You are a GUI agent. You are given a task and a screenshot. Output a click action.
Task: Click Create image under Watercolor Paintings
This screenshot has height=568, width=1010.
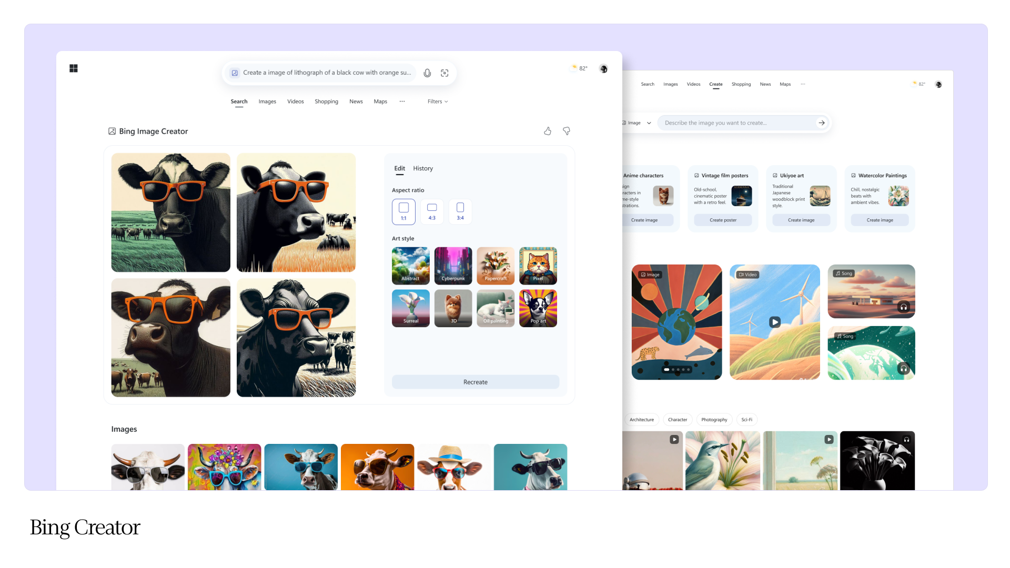(x=880, y=220)
